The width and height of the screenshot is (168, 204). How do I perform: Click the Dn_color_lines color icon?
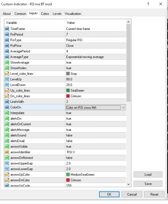pos(7,96)
